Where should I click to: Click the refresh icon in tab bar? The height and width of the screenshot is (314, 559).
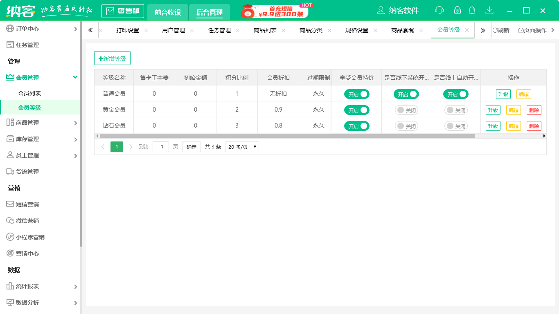coord(496,30)
